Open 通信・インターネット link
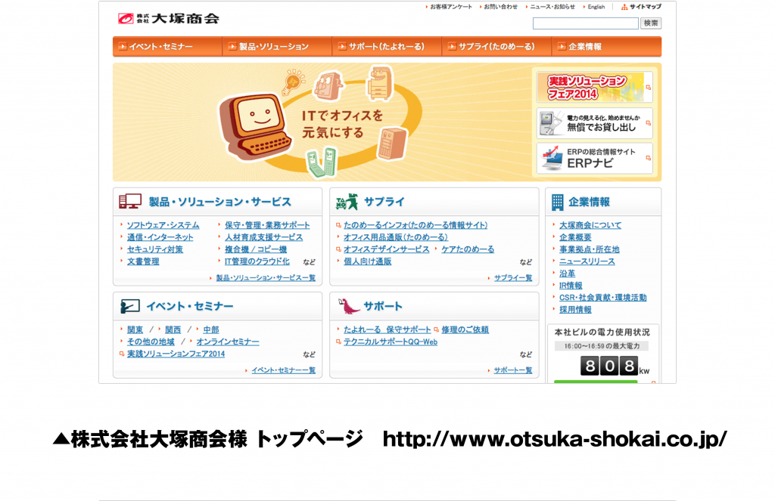775x501 pixels. (160, 237)
